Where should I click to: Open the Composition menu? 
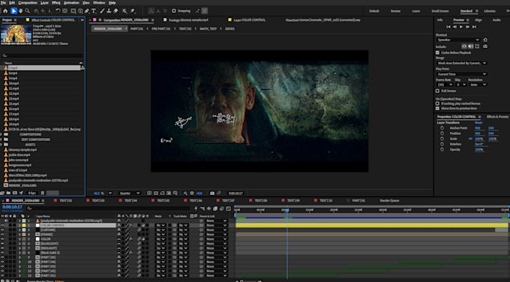point(28,2)
